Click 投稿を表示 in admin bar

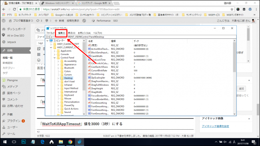[x=73, y=21]
